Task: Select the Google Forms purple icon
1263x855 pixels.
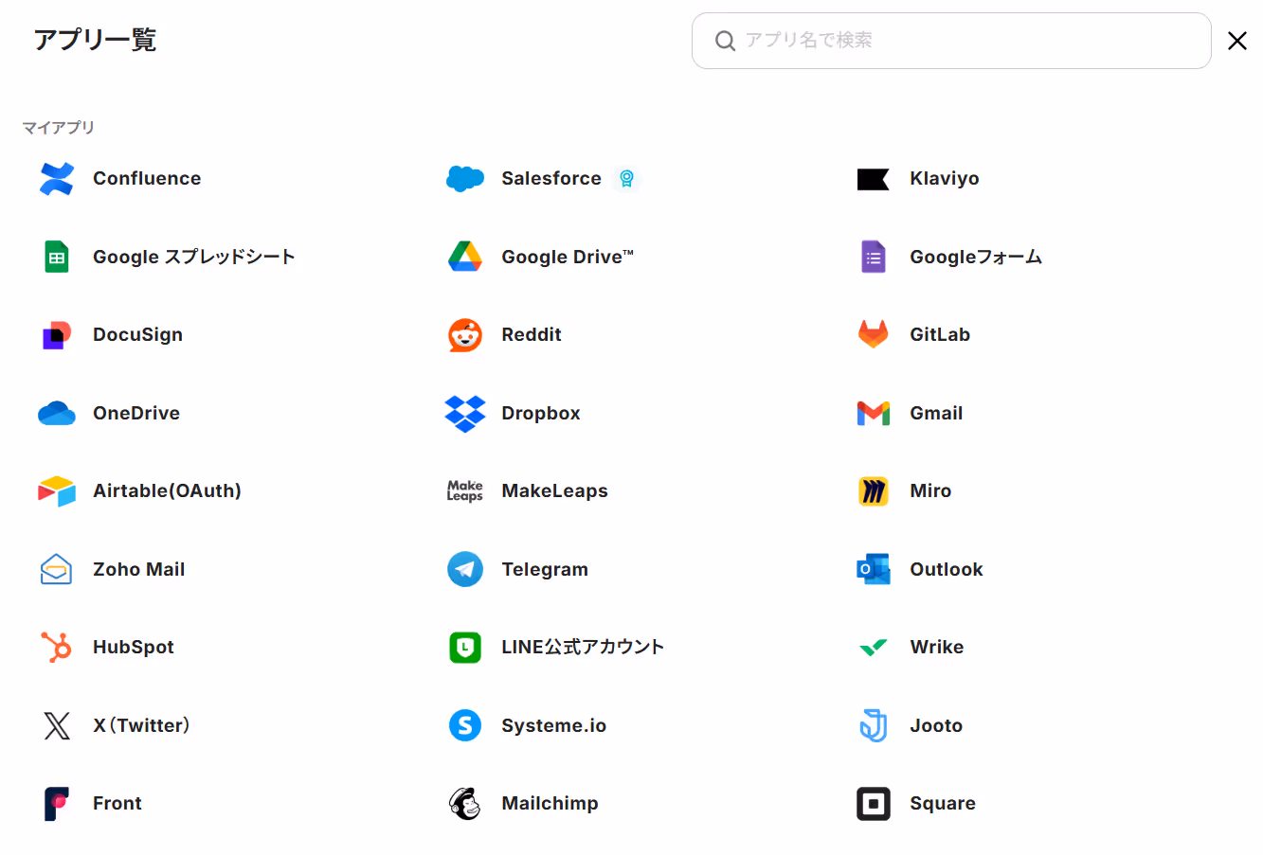Action: [x=874, y=257]
